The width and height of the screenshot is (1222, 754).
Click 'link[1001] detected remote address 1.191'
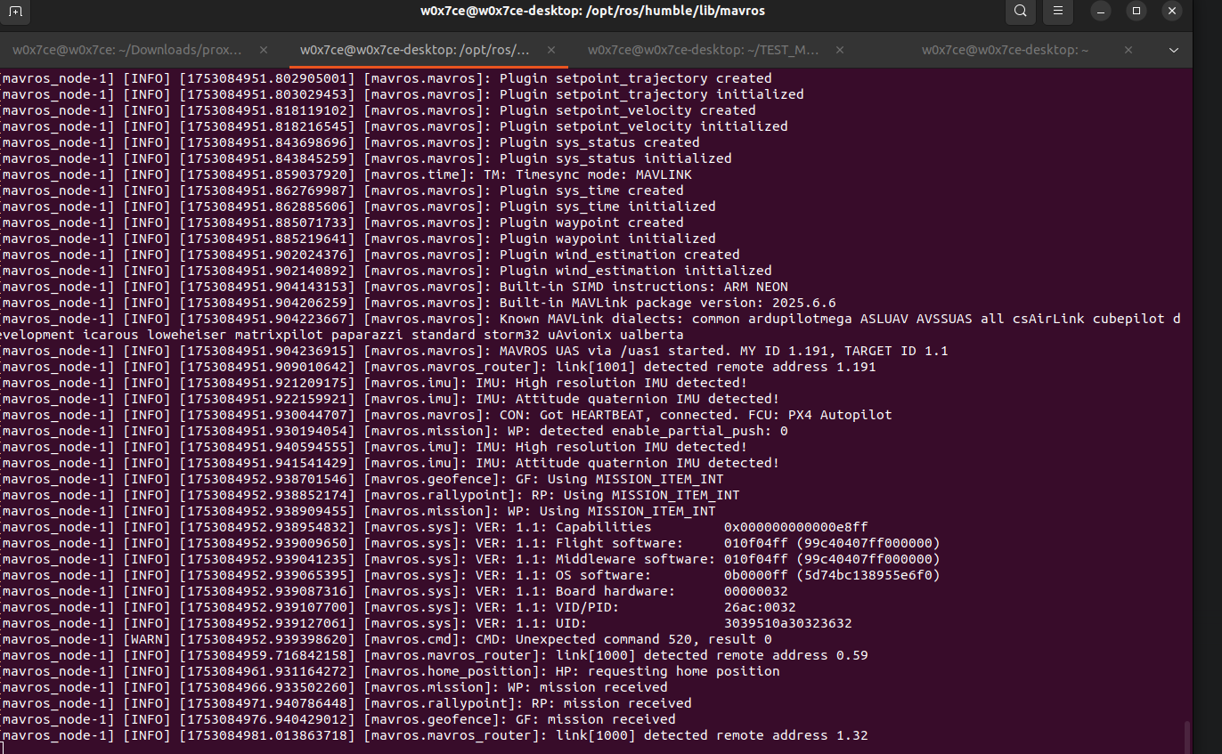coord(716,367)
